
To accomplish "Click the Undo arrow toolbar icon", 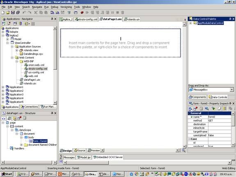I will click(24, 12).
